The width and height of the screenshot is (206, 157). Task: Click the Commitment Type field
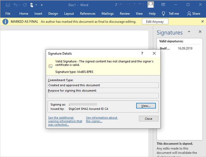(103, 85)
